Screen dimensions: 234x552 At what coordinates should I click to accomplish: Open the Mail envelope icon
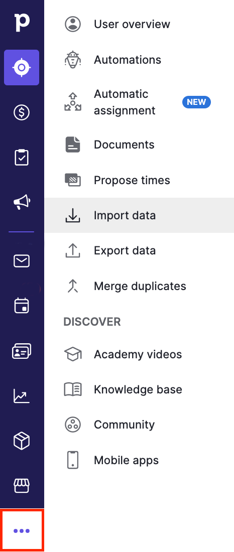click(x=22, y=261)
